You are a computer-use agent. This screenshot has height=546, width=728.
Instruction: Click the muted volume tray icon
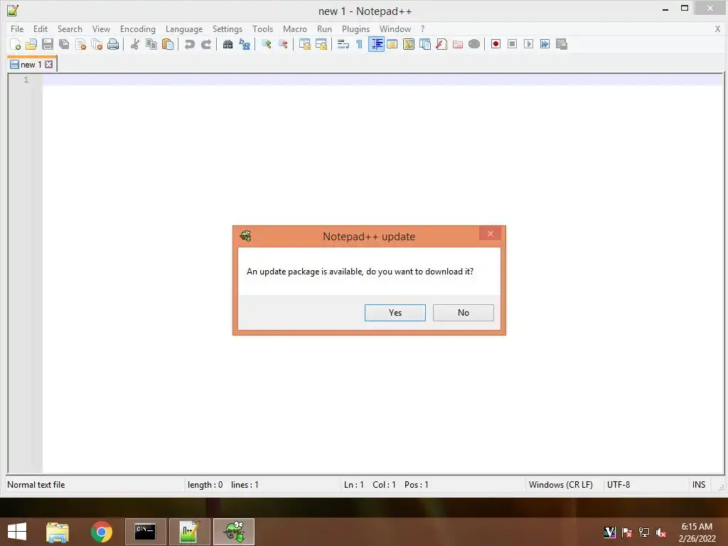pos(661,532)
